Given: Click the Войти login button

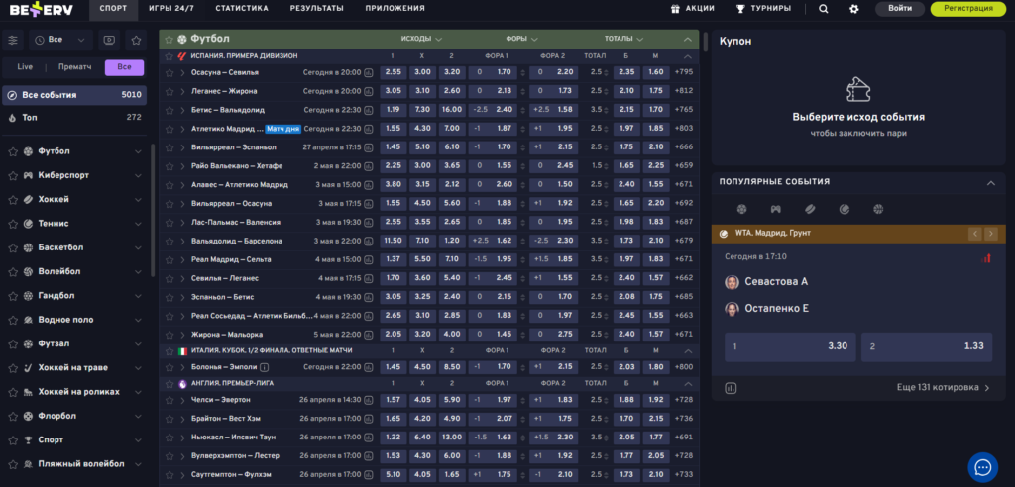Looking at the screenshot, I should pyautogui.click(x=900, y=9).
